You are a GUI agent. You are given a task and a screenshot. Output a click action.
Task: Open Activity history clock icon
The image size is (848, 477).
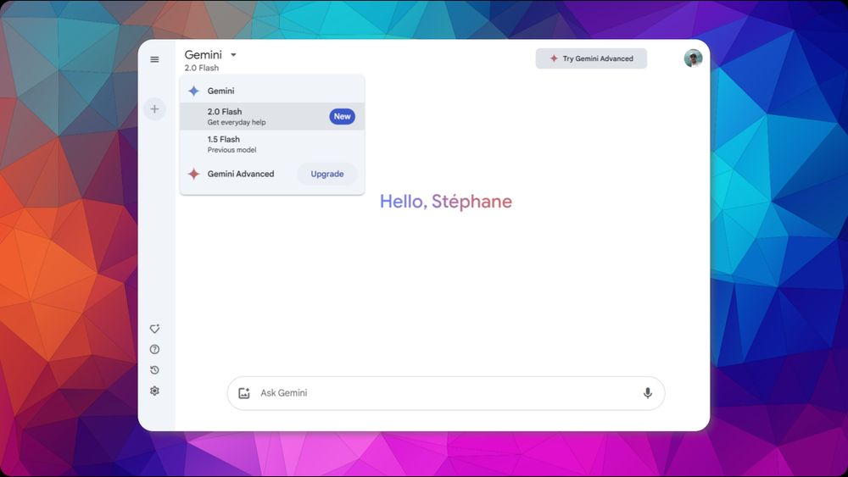pos(154,370)
